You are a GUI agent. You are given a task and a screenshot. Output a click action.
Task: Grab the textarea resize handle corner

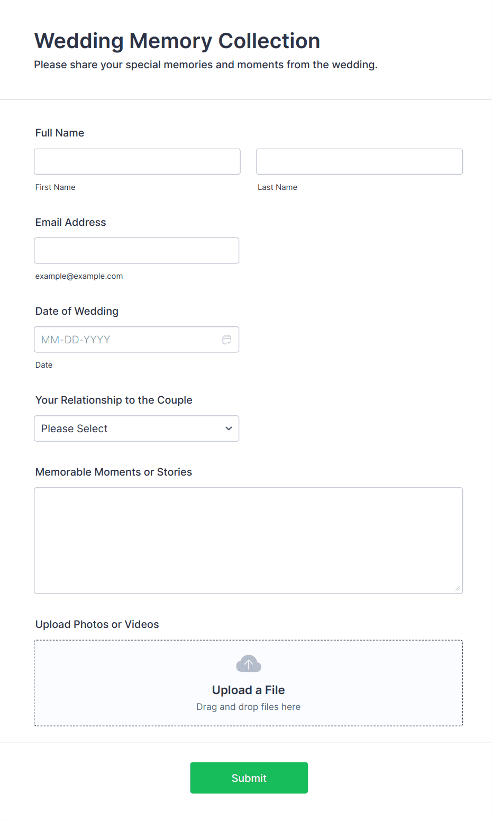coord(457,588)
